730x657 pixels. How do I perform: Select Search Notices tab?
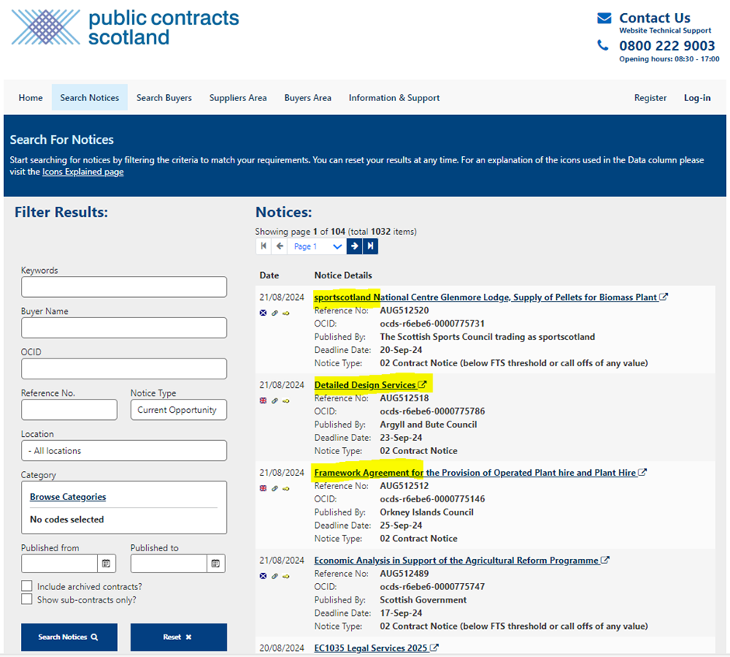pos(89,98)
